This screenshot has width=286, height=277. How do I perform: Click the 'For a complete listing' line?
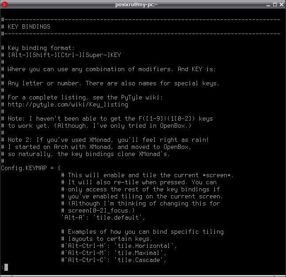(82, 98)
